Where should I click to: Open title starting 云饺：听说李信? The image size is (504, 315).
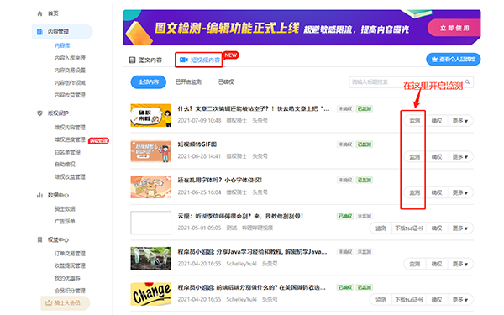pos(240,216)
